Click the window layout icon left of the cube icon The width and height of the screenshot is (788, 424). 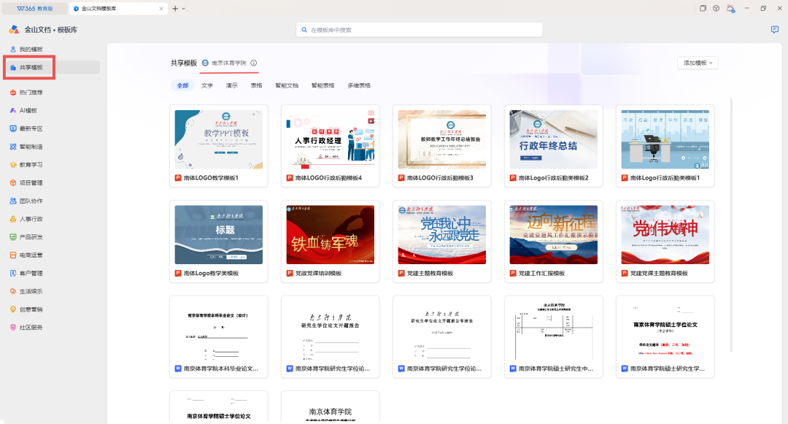(x=703, y=9)
